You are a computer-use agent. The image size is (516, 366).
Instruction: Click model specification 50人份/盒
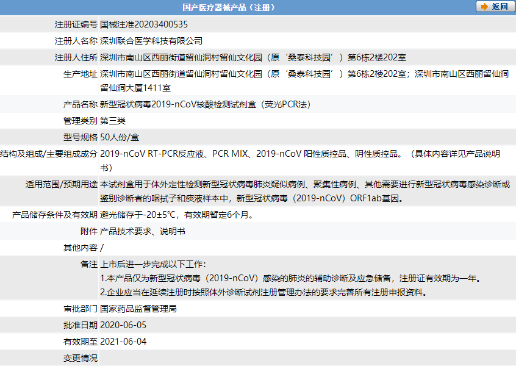[x=119, y=137]
